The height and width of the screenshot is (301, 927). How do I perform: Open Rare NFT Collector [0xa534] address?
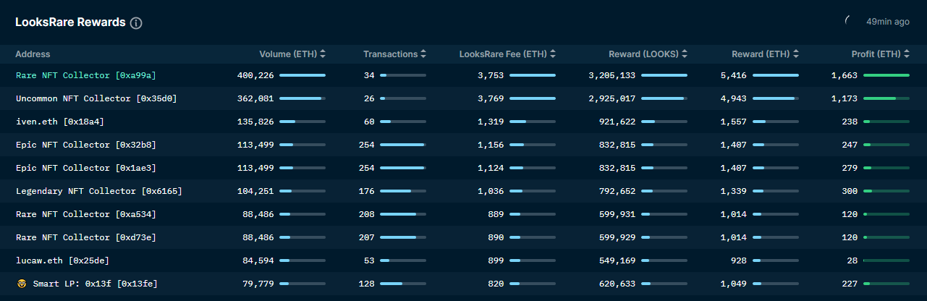pyautogui.click(x=86, y=214)
